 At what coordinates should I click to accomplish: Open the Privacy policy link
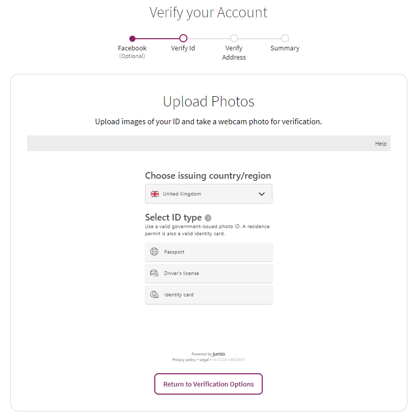184,359
